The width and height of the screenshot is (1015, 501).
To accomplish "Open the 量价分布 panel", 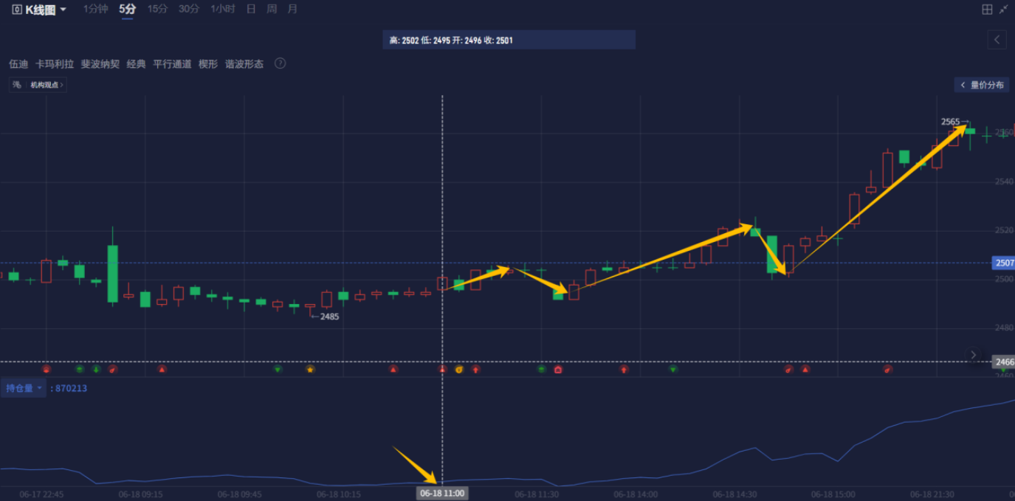I will click(981, 85).
